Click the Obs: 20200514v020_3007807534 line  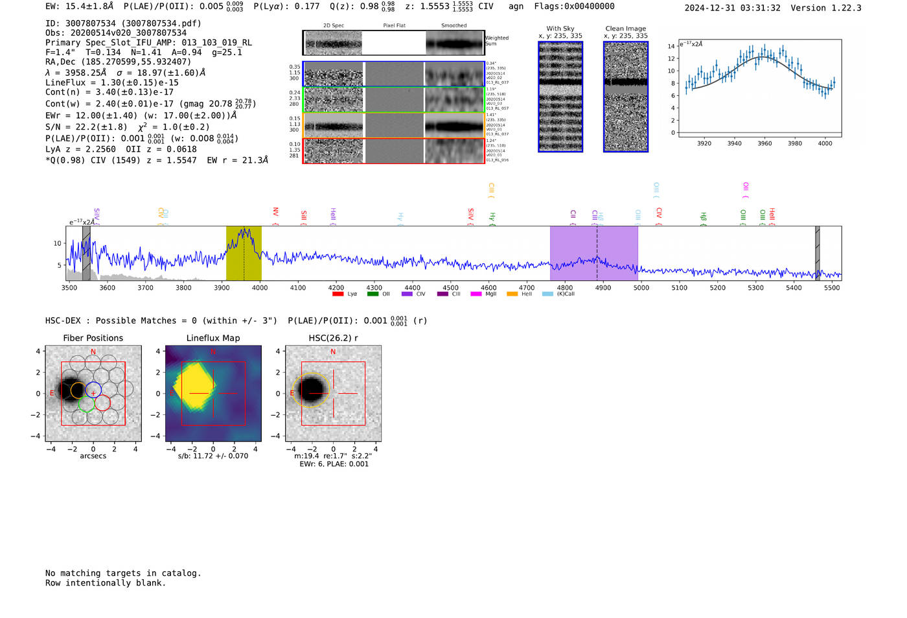point(116,33)
